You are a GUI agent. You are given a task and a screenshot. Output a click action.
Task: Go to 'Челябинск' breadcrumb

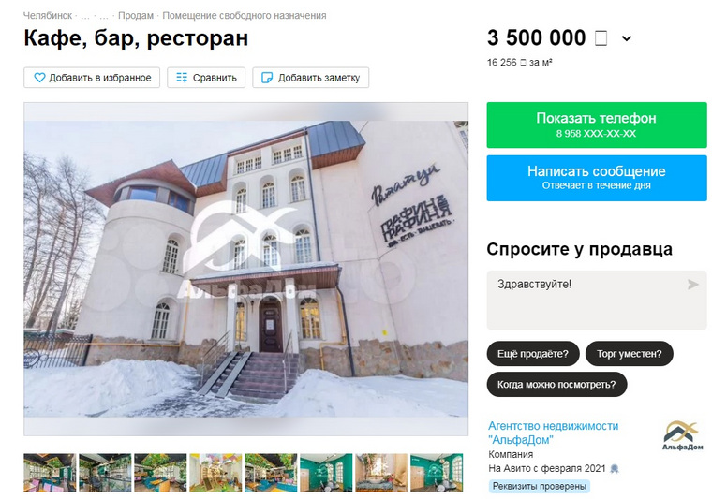[48, 15]
